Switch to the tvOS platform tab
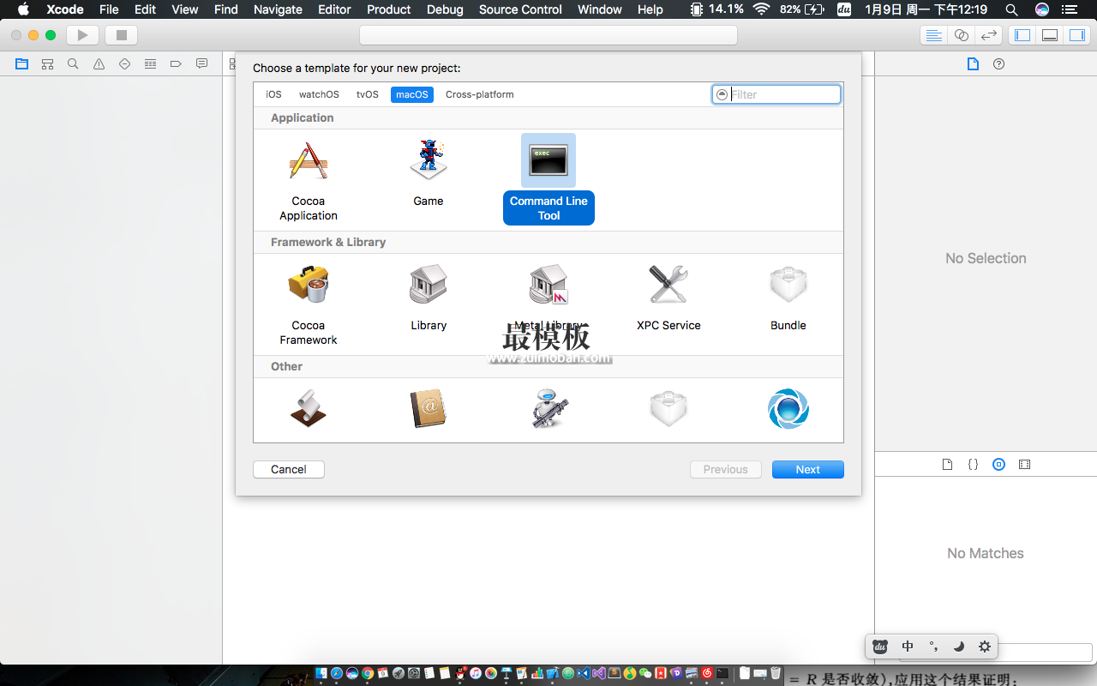The image size is (1097, 686). [368, 94]
